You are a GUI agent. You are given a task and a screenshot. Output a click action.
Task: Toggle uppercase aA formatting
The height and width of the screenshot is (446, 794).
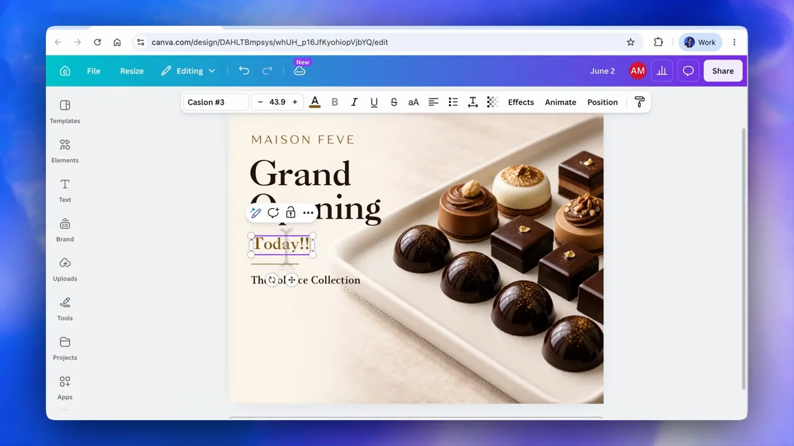coord(413,102)
